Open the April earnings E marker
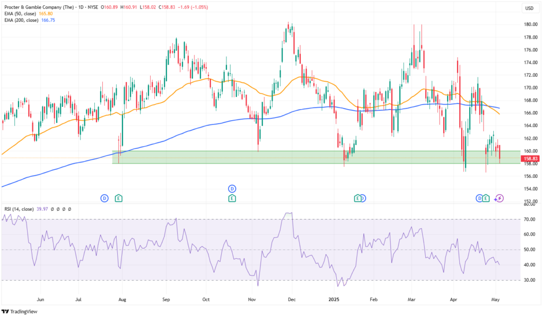The height and width of the screenshot is (316, 543). [x=486, y=198]
